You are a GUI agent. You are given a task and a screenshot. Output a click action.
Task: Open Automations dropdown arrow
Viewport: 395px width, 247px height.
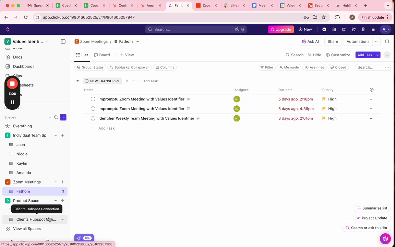coord(376,42)
